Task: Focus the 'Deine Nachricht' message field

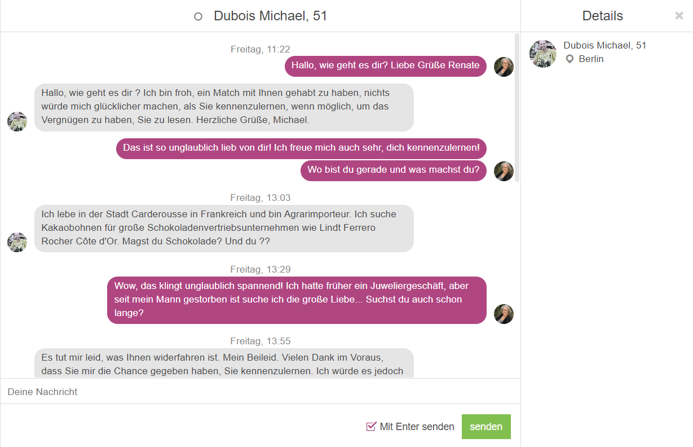Action: 260,392
